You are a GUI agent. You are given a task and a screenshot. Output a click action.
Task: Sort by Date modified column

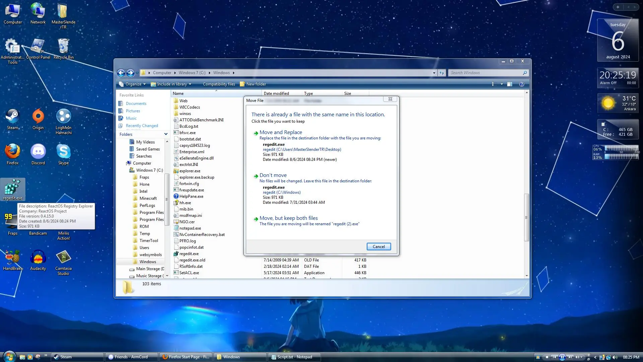coord(282,94)
